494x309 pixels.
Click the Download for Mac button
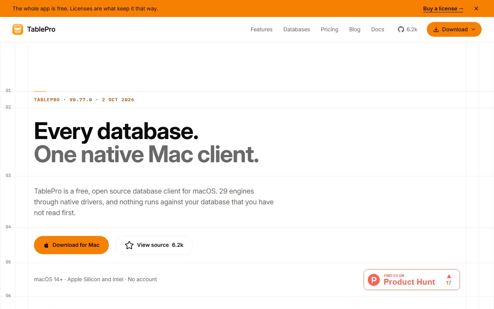point(71,245)
